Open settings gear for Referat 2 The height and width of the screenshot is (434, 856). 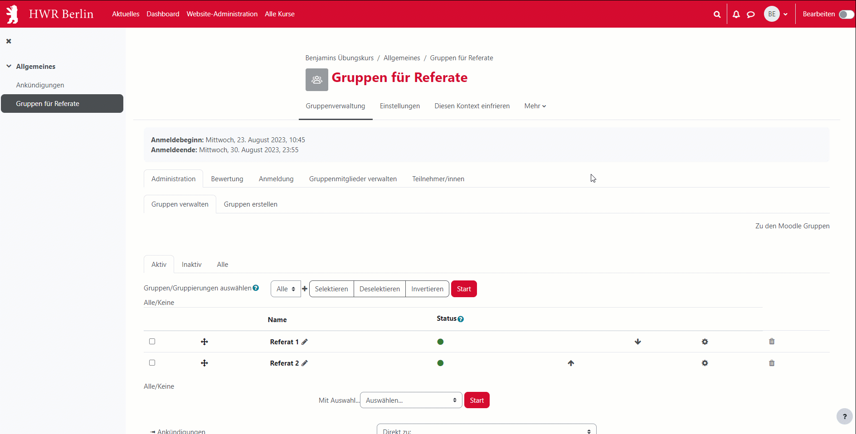click(705, 363)
